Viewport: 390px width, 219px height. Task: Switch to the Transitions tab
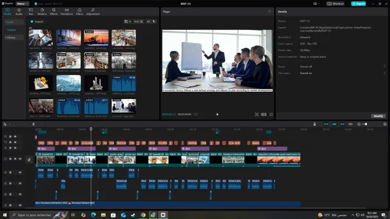(67, 12)
